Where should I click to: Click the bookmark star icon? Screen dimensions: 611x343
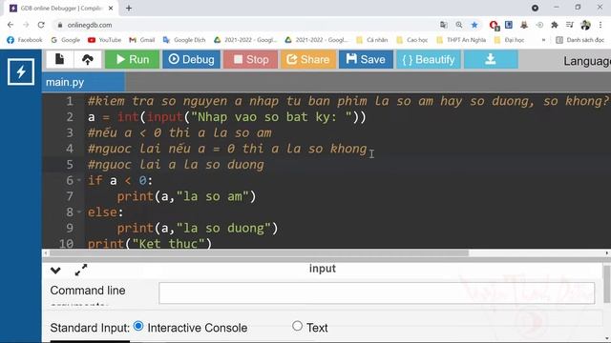474,25
